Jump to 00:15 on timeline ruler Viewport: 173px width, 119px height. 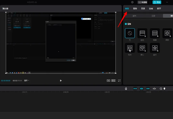(24, 92)
